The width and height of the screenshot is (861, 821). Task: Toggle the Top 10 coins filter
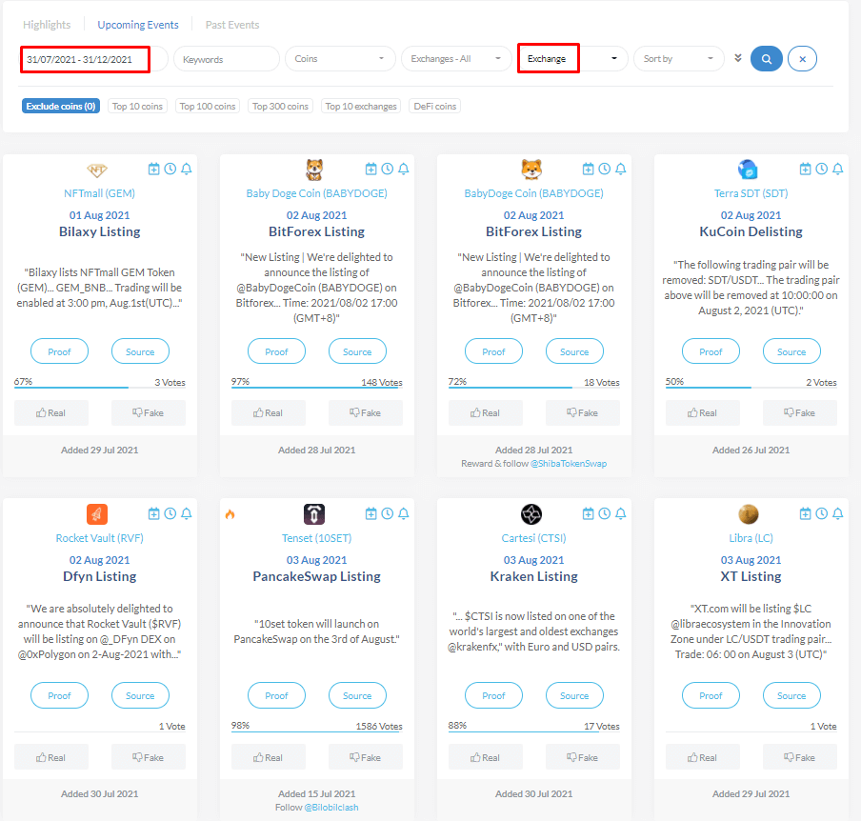[137, 106]
